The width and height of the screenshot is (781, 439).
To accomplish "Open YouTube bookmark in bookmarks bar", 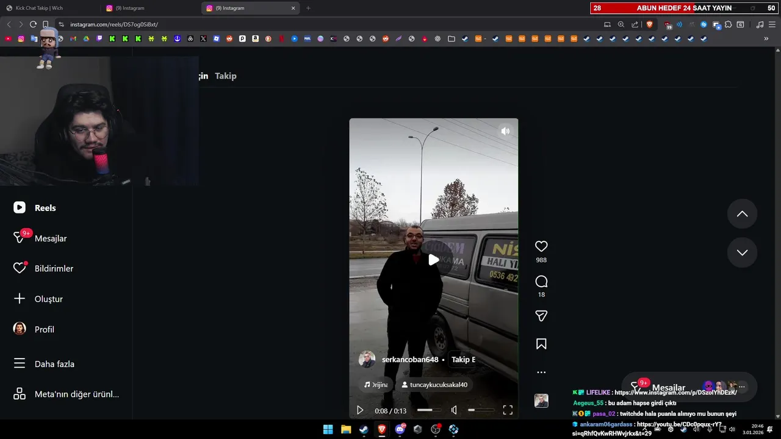I will point(8,38).
